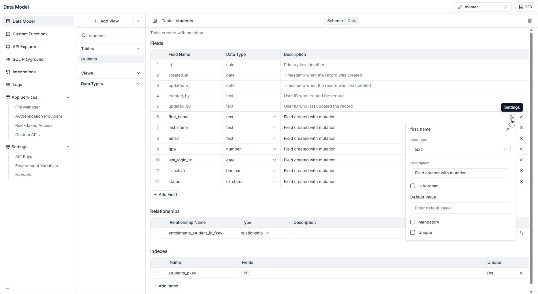Delete the gpa field with X icon
The height and width of the screenshot is (294, 538).
(x=521, y=149)
